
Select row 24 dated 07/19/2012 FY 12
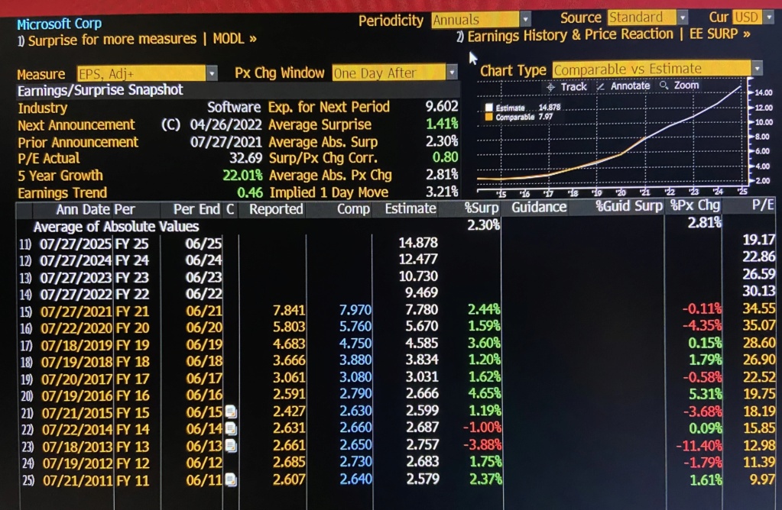coord(397,463)
